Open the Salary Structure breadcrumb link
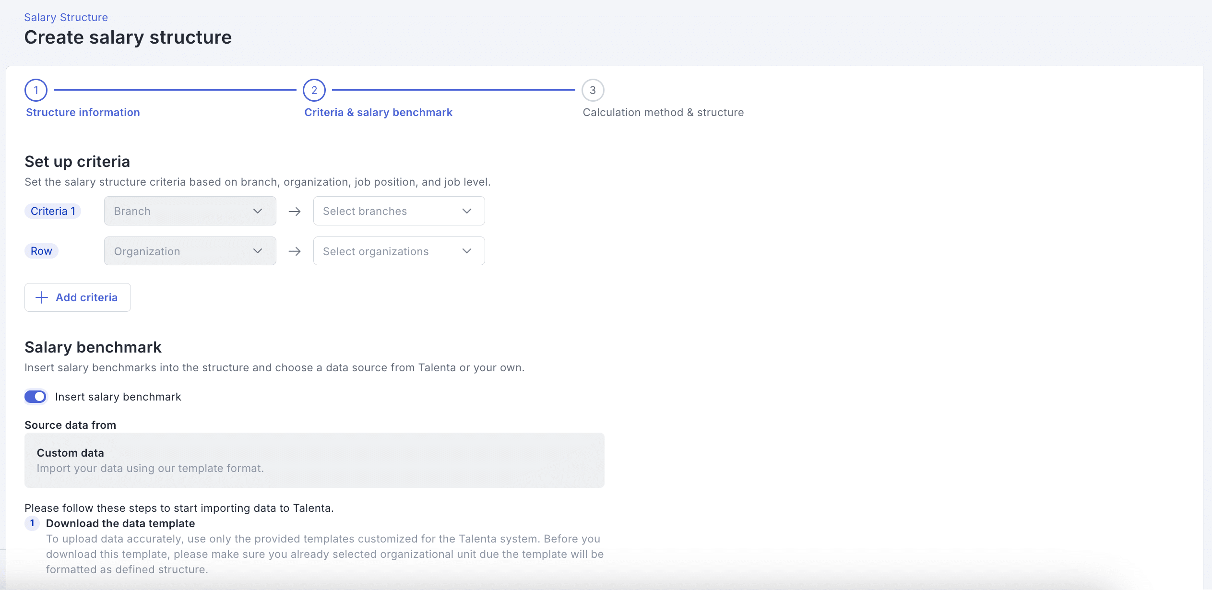1212x590 pixels. point(66,17)
